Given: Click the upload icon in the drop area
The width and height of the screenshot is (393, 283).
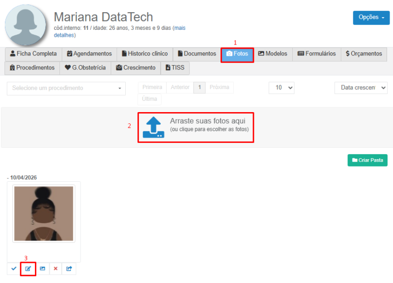Looking at the screenshot, I should 153,127.
